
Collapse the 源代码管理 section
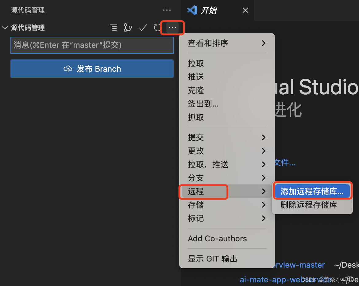[x=5, y=28]
